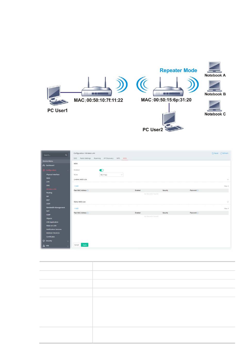Open Dashboard from Device Menu

coord(50,165)
